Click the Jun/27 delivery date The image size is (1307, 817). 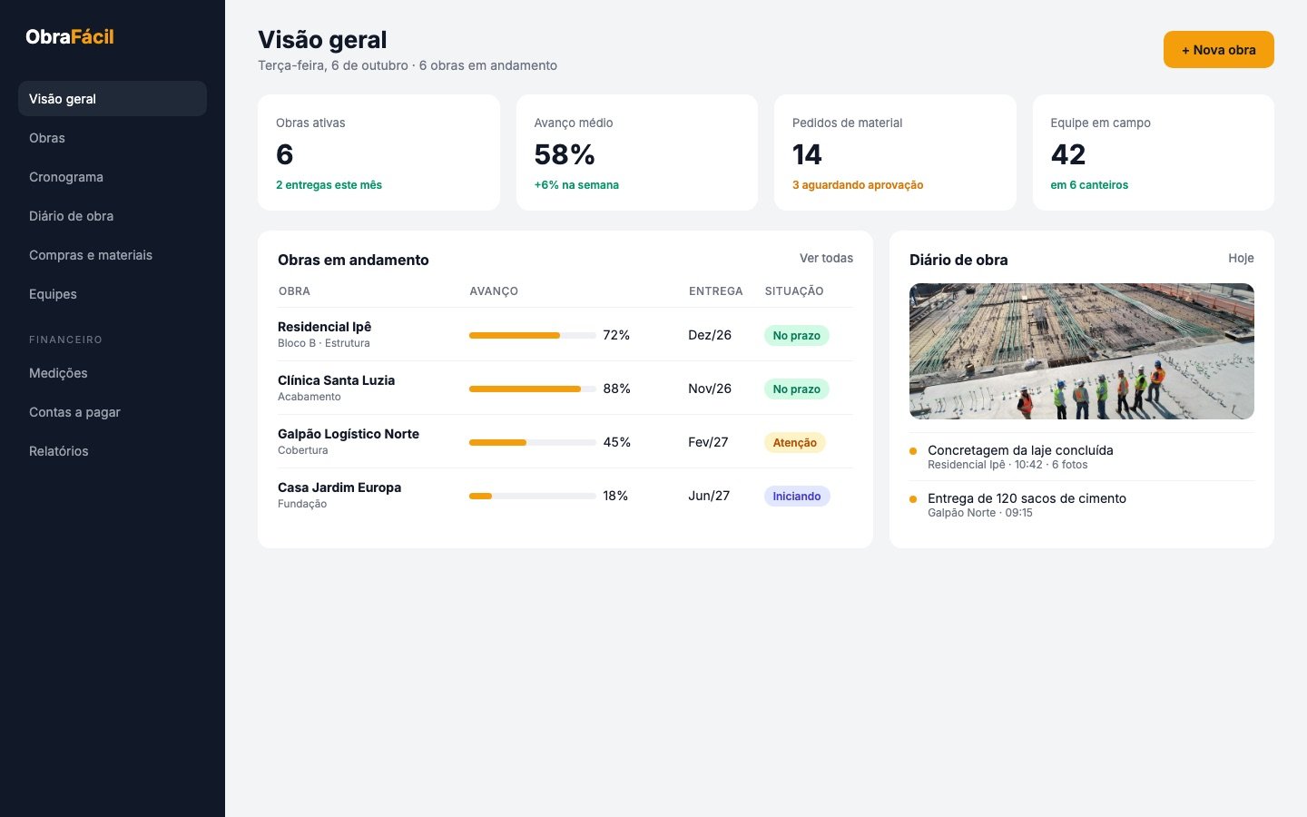(709, 496)
